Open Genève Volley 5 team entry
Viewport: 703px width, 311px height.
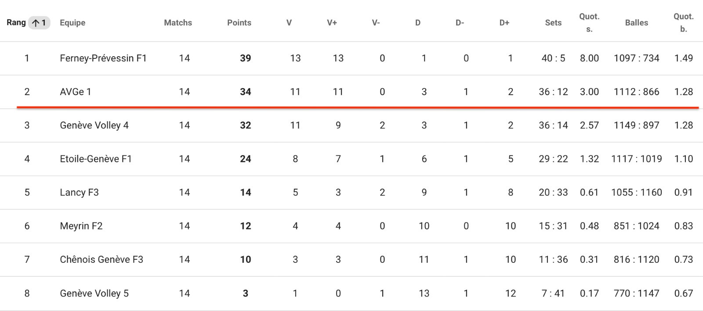point(94,293)
